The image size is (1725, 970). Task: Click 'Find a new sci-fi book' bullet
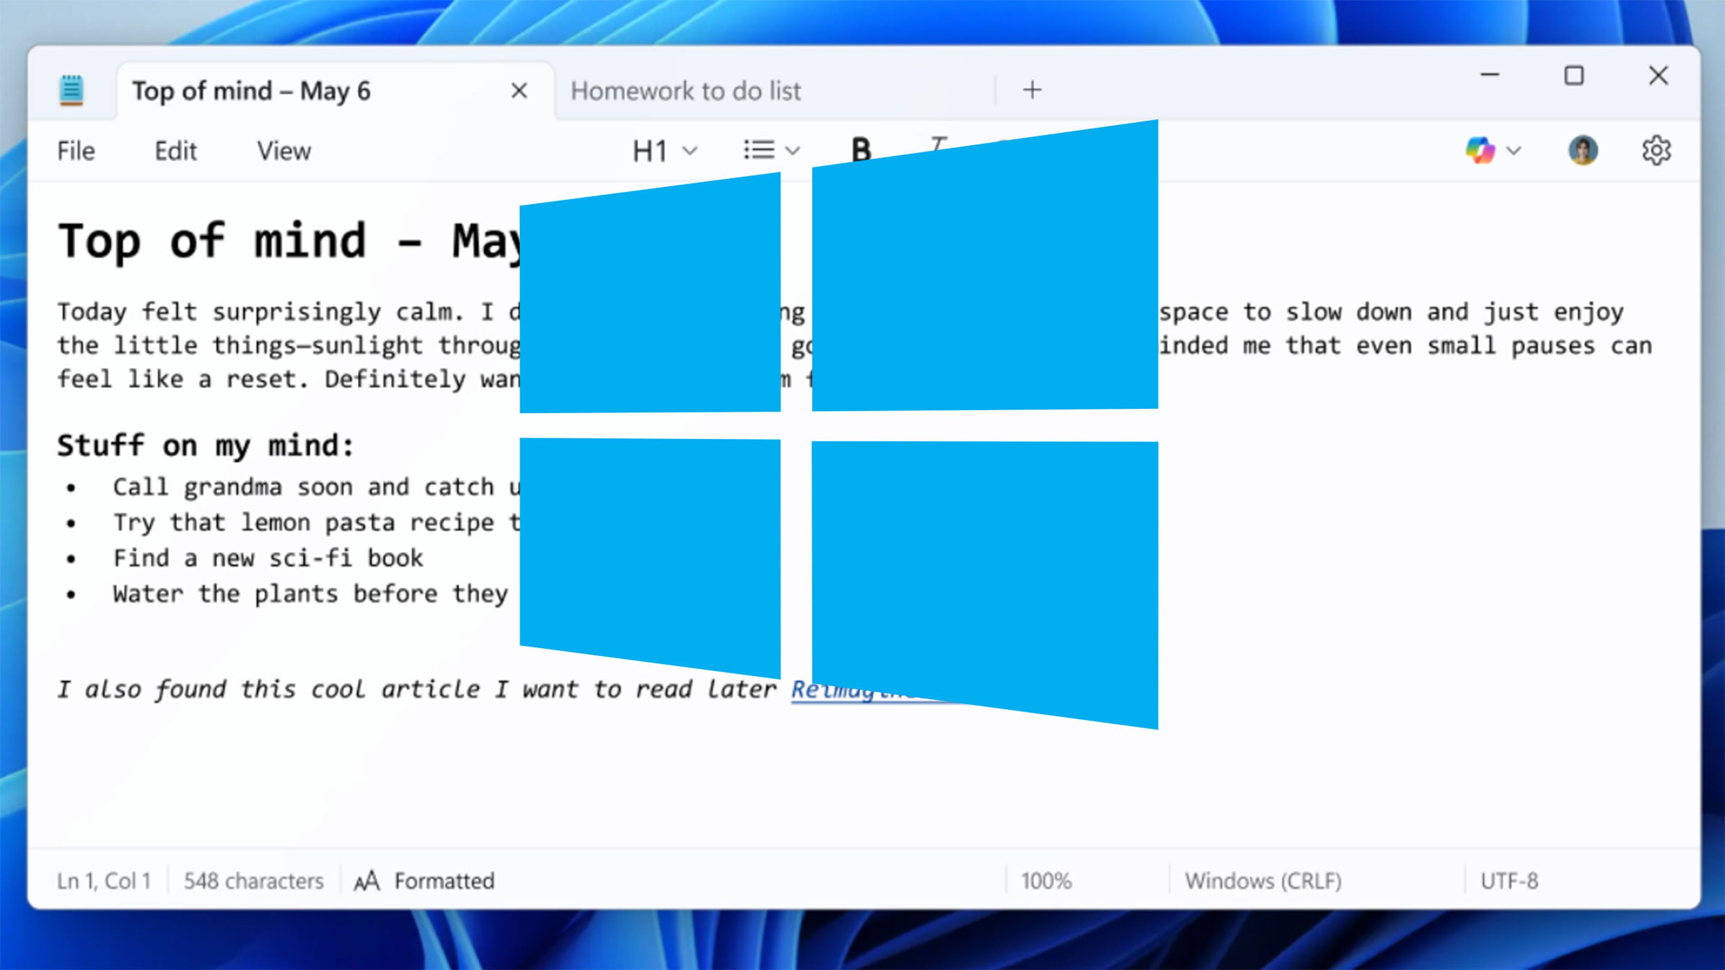[268, 558]
